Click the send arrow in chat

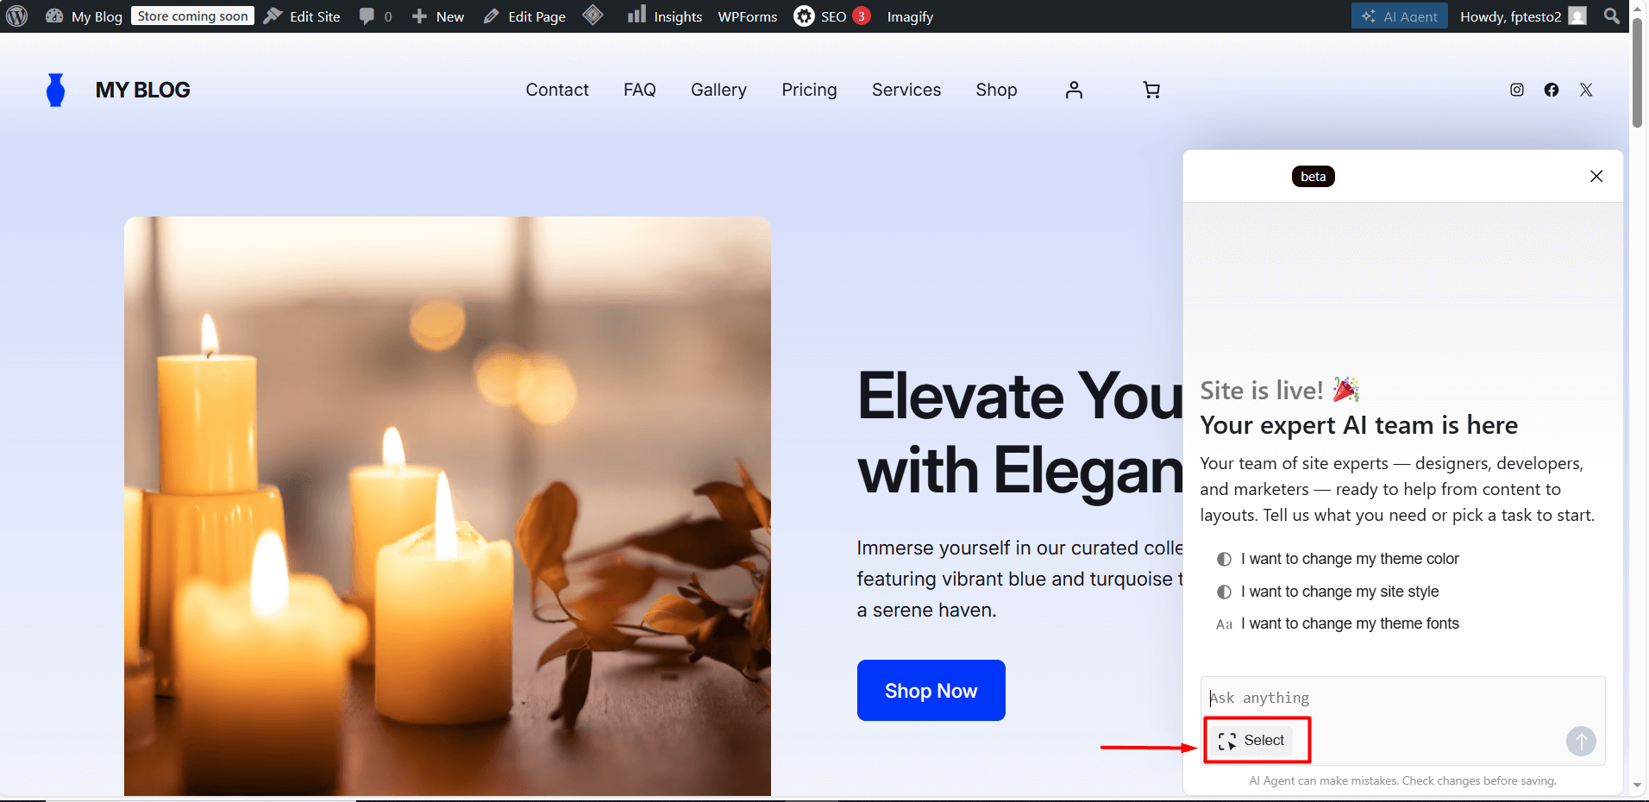[x=1581, y=741]
